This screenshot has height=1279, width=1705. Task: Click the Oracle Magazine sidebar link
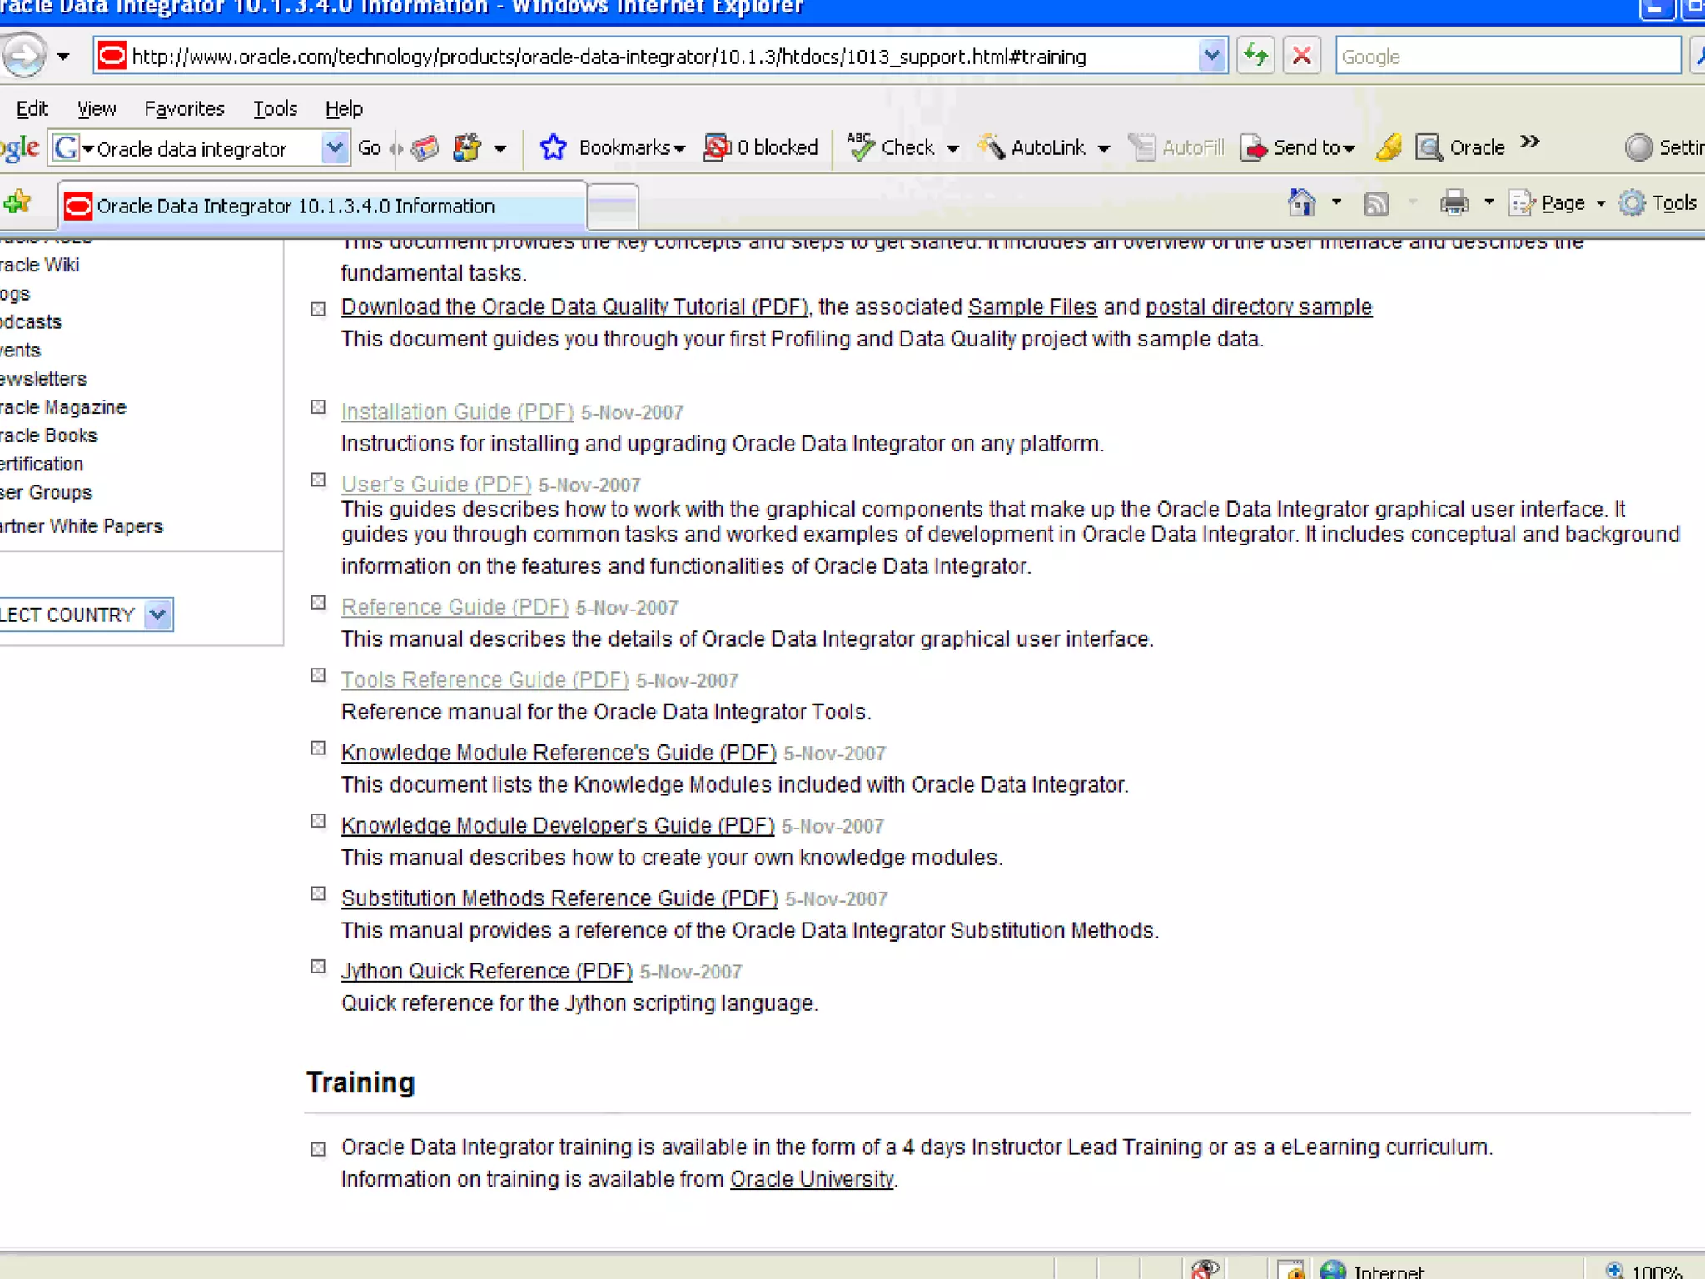[63, 407]
